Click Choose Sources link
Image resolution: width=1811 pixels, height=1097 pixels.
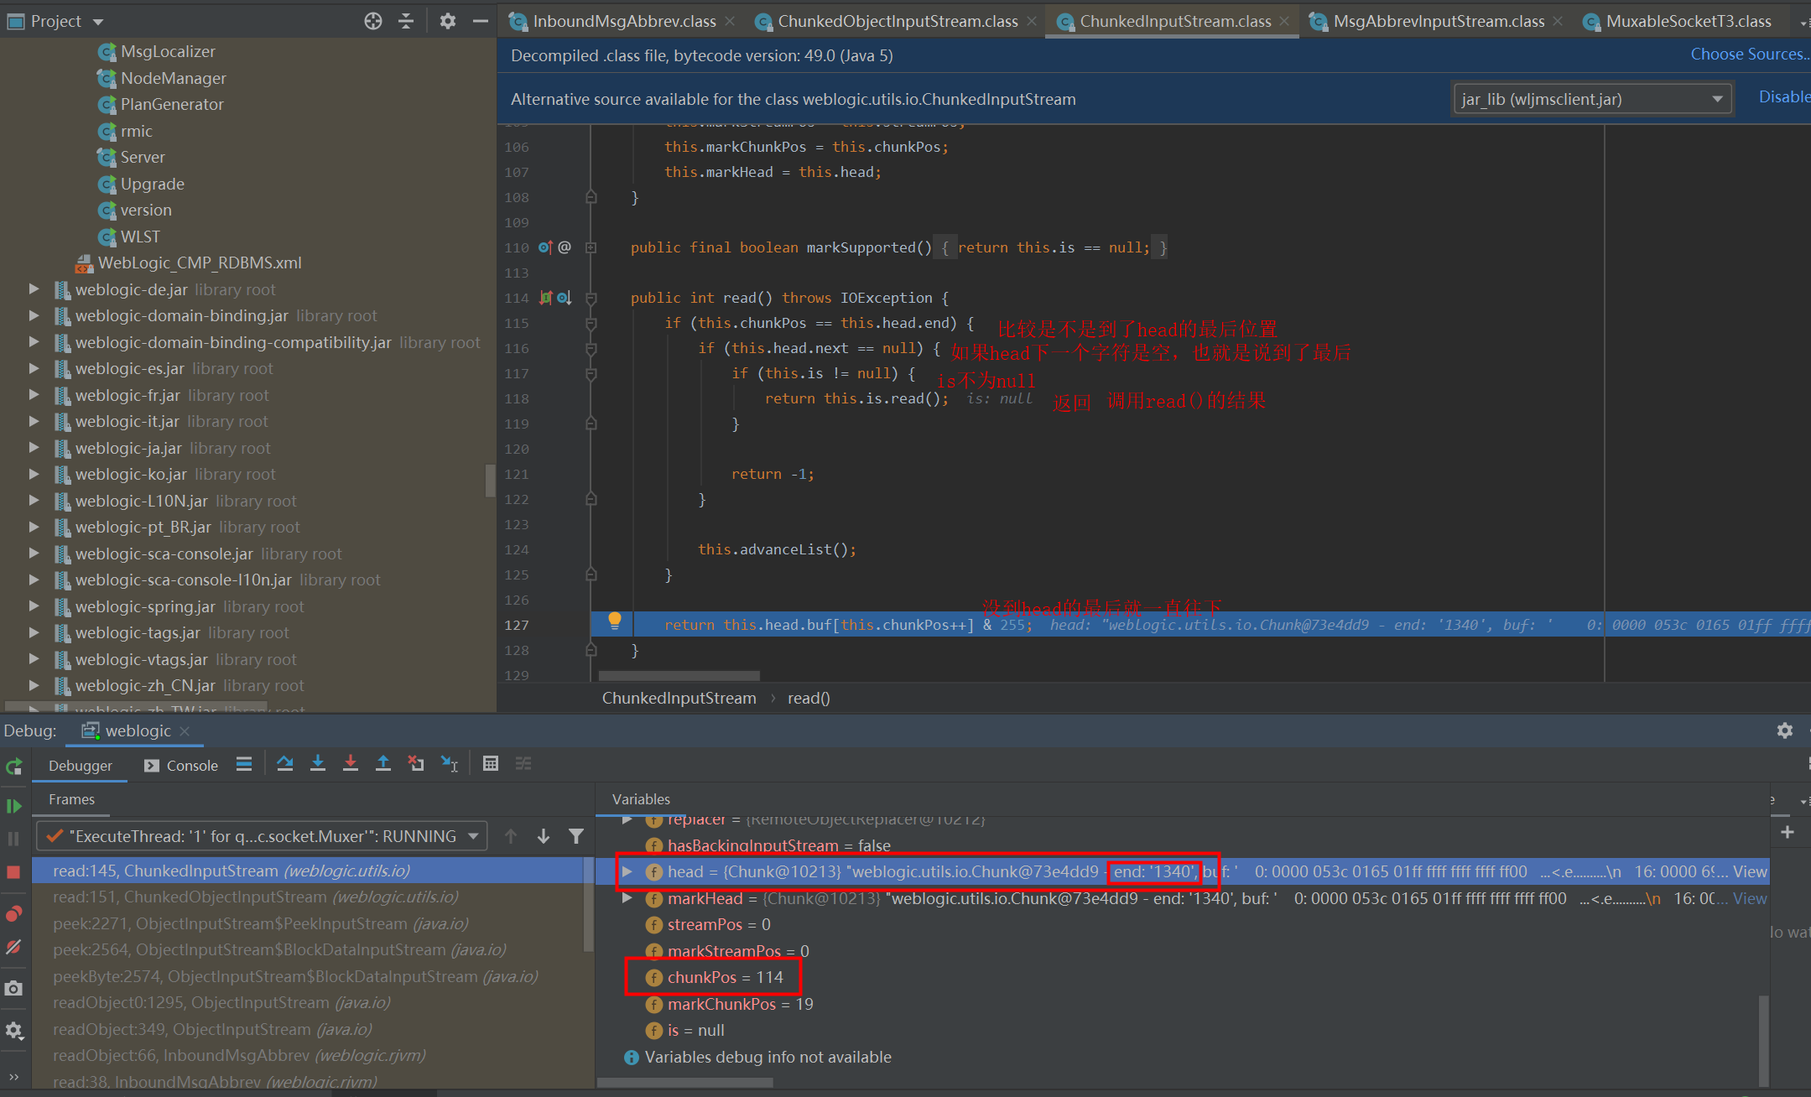coord(1750,55)
